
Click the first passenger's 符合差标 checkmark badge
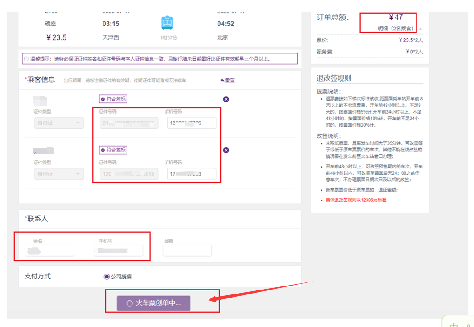113,99
